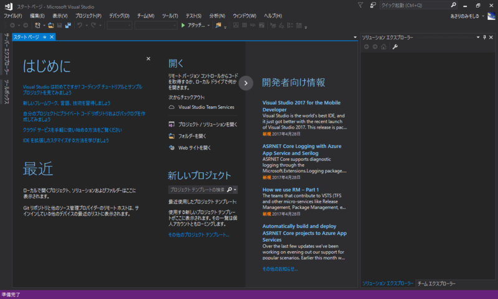Open the ツール(T) menu
498x299 pixels.
click(170, 16)
